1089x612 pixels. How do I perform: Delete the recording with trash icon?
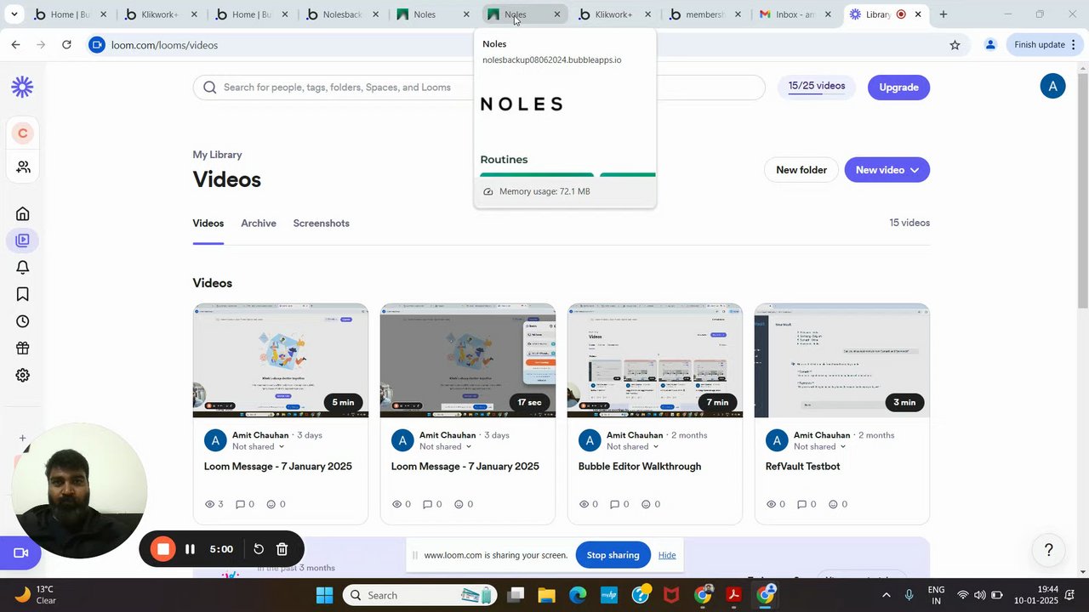tap(282, 549)
